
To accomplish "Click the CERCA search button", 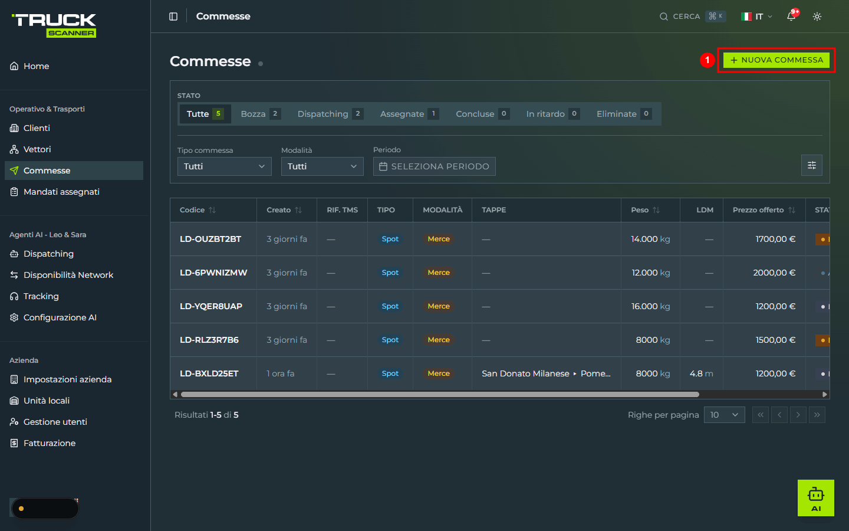I will tap(692, 17).
